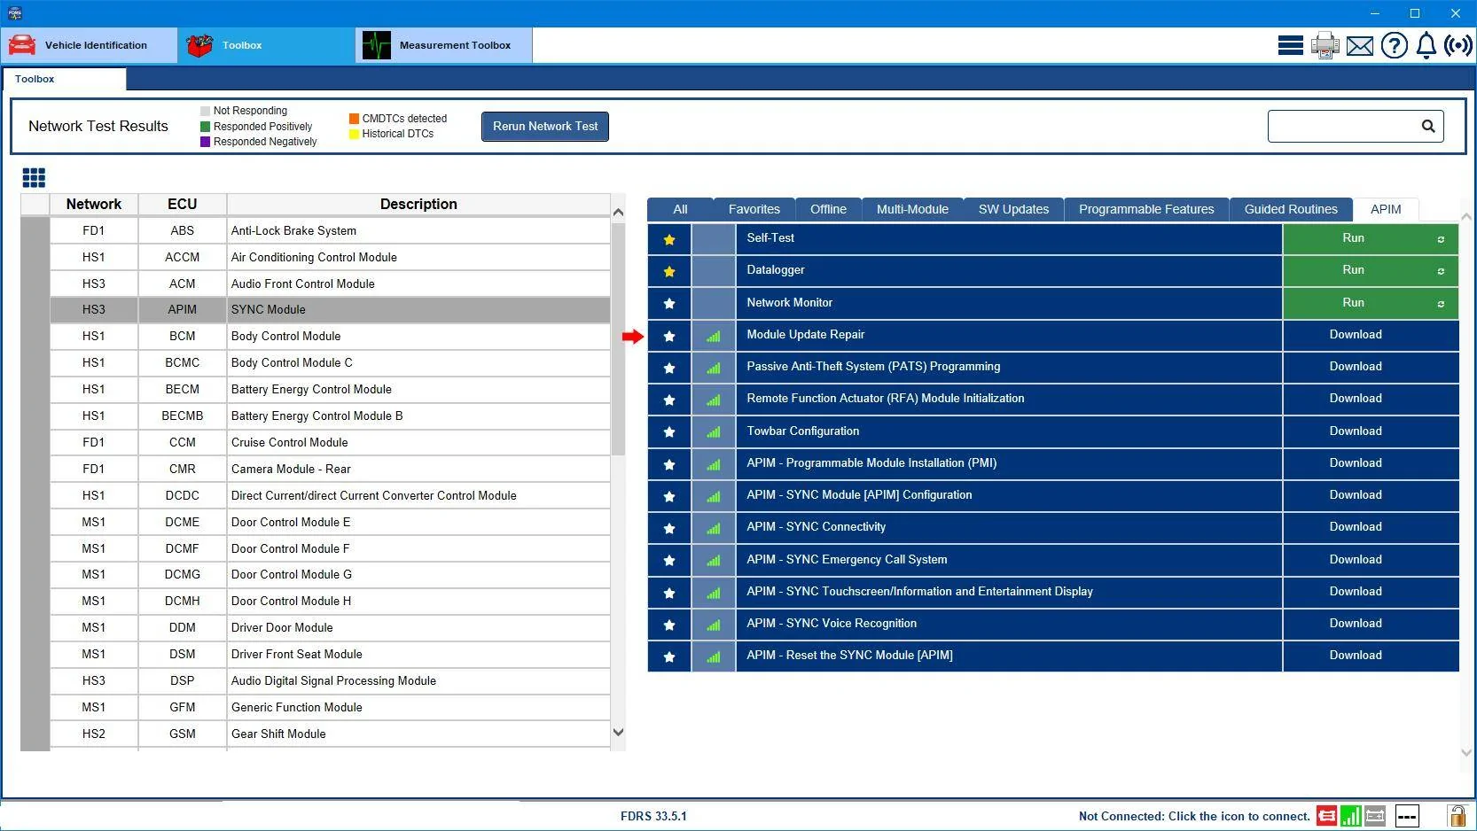
Task: Click the ECU list scroll-down arrow
Action: point(618,733)
